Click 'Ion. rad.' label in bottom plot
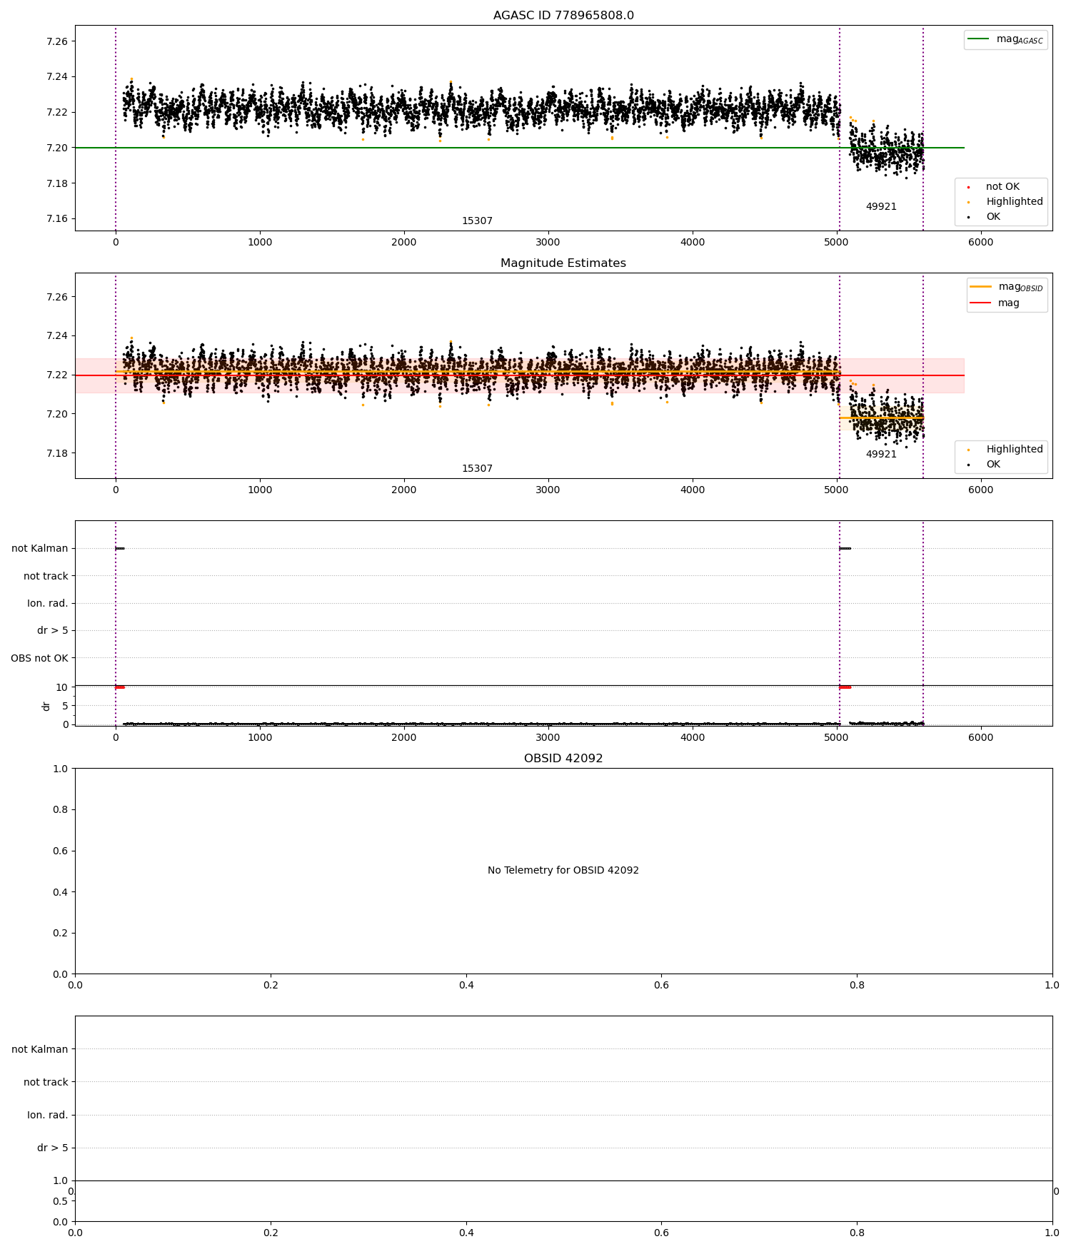Viewport: 1071px width, 1249px height. tap(48, 1115)
